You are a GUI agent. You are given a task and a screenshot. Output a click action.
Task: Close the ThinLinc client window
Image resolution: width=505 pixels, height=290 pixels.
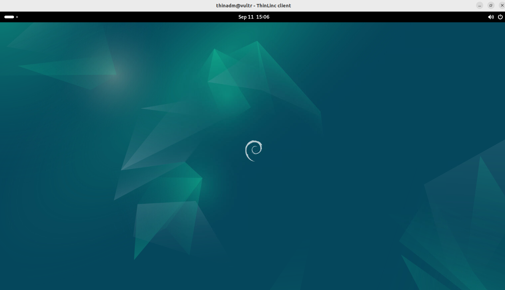pos(502,5)
